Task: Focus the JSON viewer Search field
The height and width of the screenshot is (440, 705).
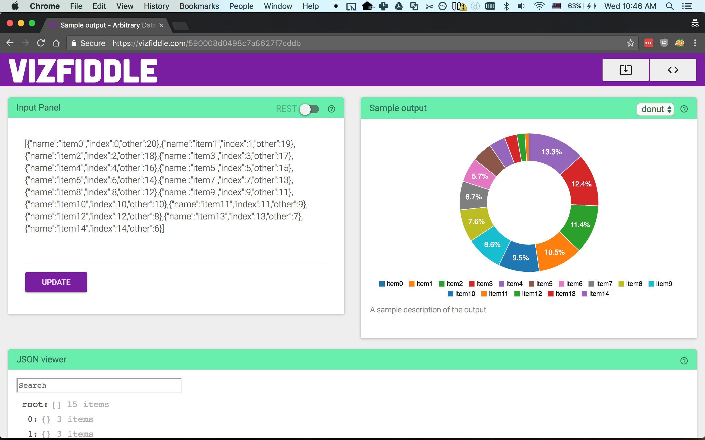Action: (99, 385)
